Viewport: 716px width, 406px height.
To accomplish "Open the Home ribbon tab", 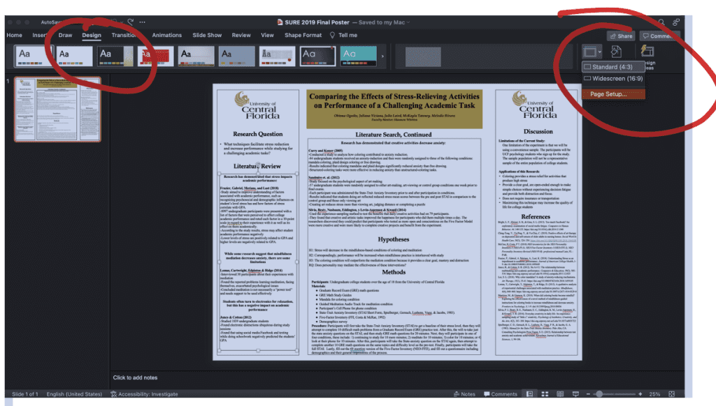I will (x=14, y=35).
